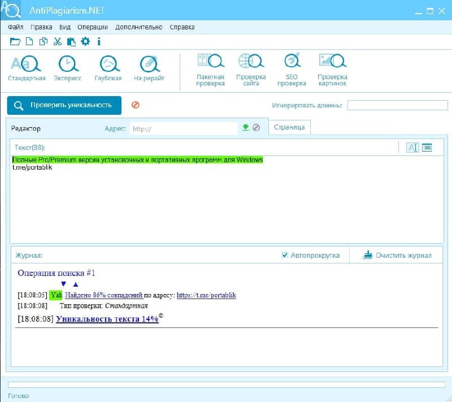Open the https://t.me/portablik link
452x402 pixels.
(206, 295)
